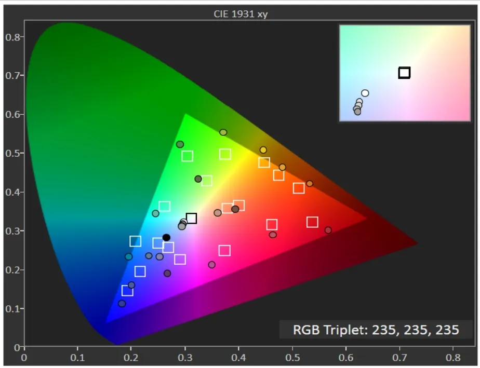The image size is (480, 368).
Task: Select the lowest blue target square
Action: pyautogui.click(x=127, y=290)
